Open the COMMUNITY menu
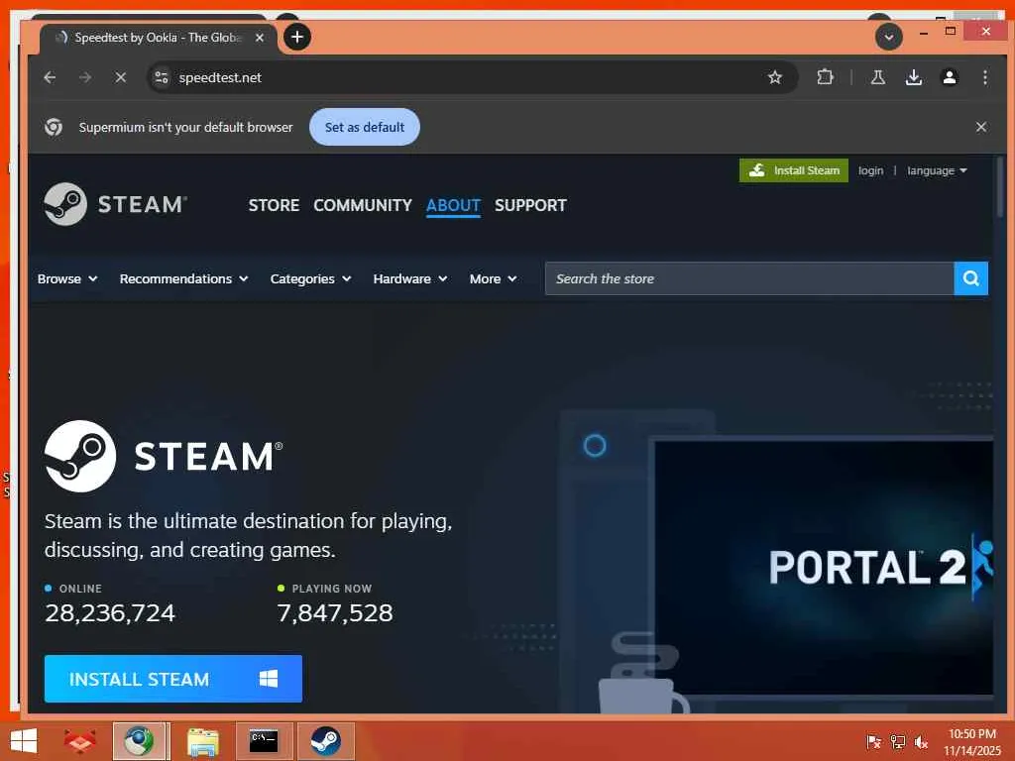 (x=363, y=205)
